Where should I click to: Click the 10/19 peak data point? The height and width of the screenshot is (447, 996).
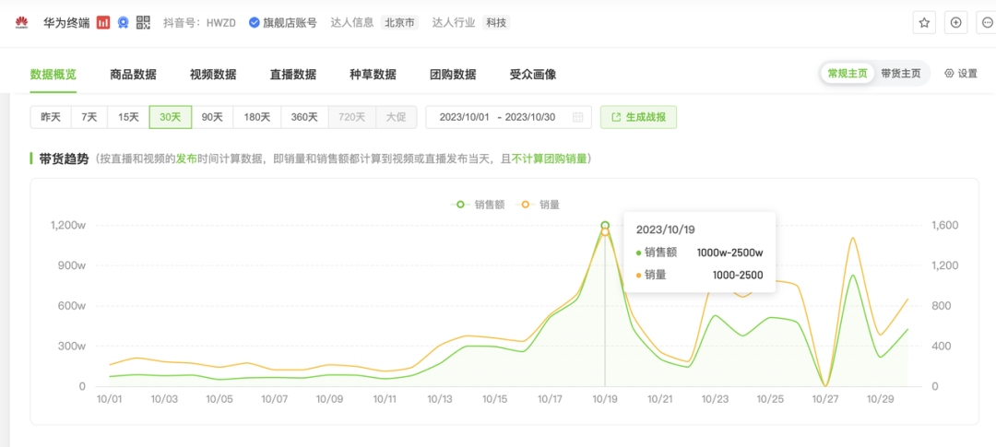pyautogui.click(x=605, y=226)
